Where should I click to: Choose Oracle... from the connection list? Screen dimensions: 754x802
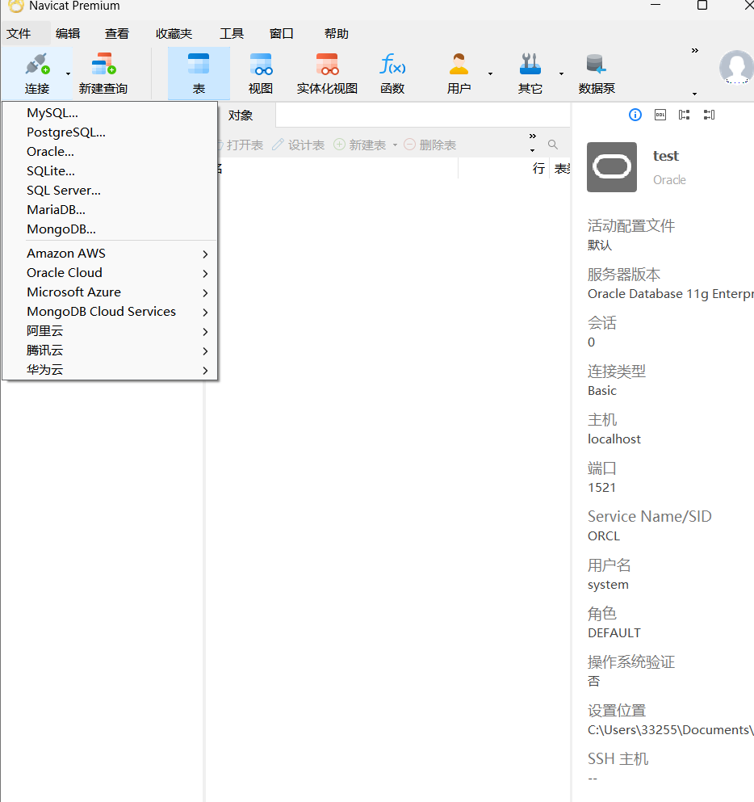point(110,152)
